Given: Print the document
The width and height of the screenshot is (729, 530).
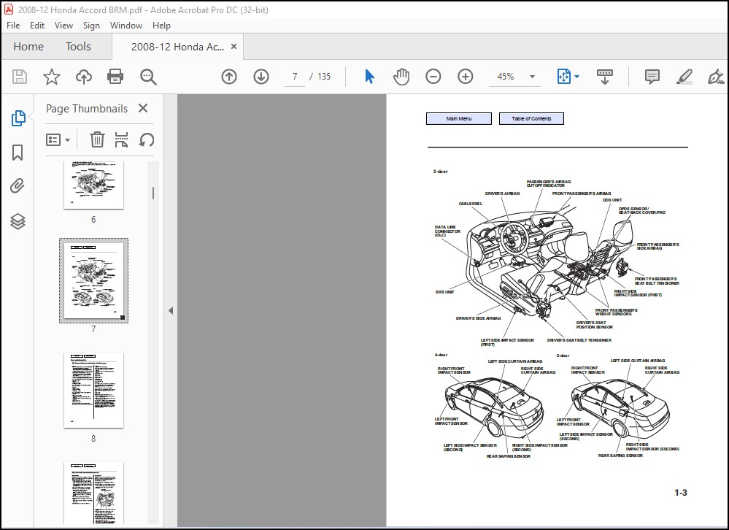Looking at the screenshot, I should pos(115,77).
